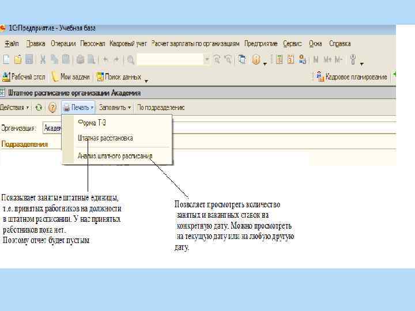Open the Сервис menu

(x=292, y=44)
